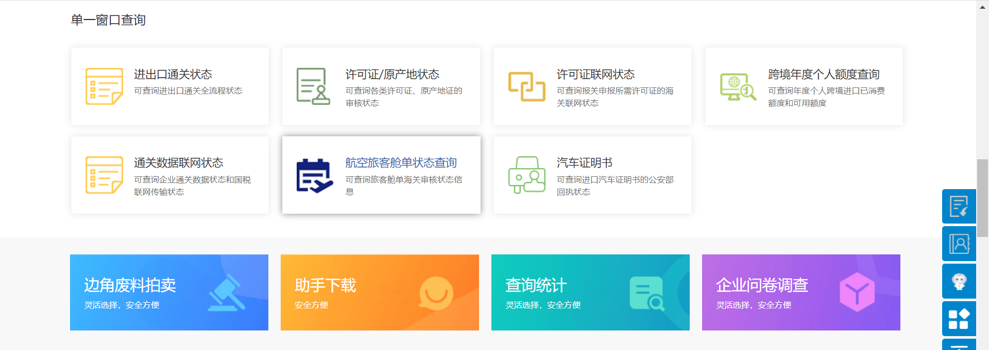
Task: Click the 许可证/原产地状态 document icon
Action: 313,86
